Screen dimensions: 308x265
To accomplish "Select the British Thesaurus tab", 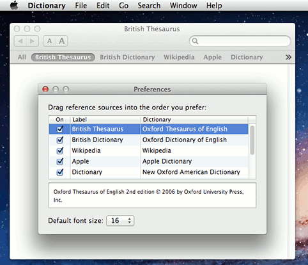I will 63,57.
